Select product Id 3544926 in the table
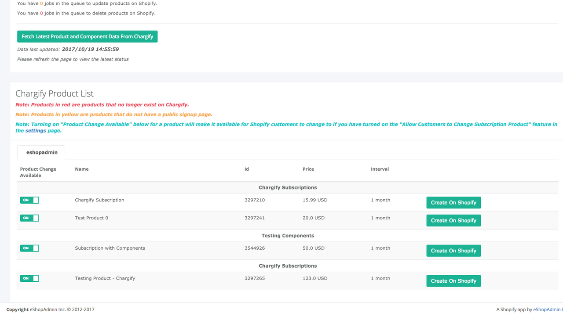 [255, 248]
